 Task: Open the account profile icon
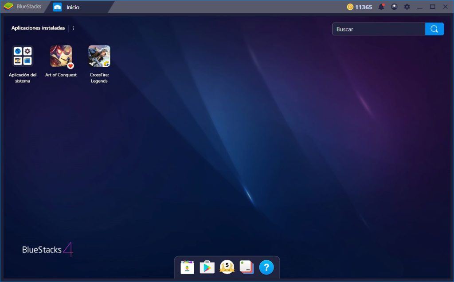[x=394, y=7]
